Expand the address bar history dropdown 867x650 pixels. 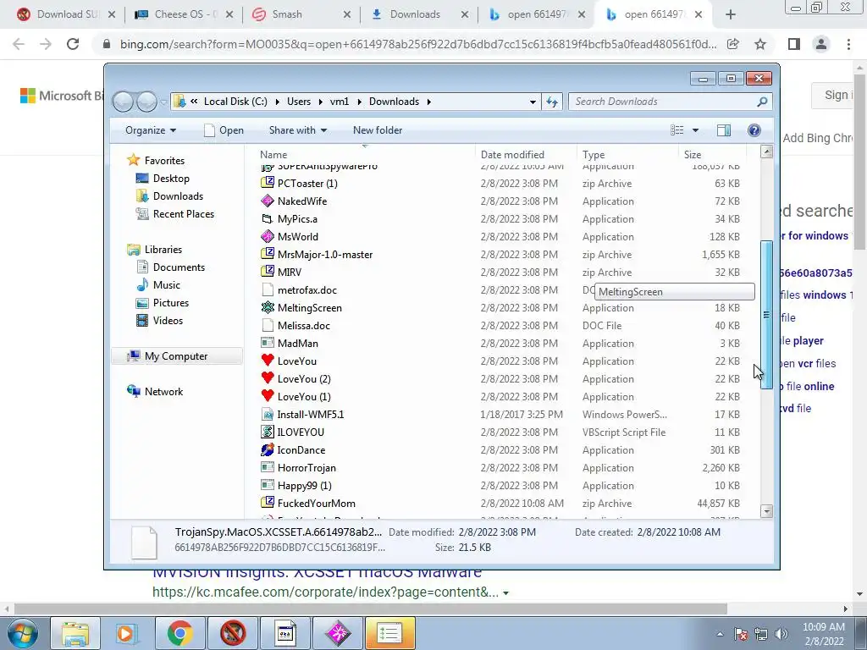pos(533,102)
